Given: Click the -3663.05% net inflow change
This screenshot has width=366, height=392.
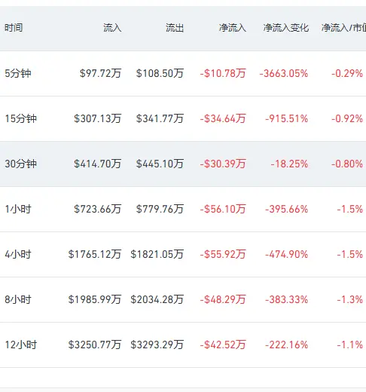Looking at the screenshot, I should pos(284,73).
